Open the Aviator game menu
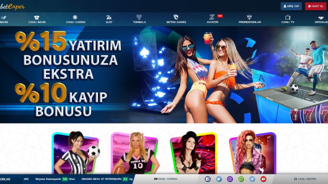 click(212, 19)
